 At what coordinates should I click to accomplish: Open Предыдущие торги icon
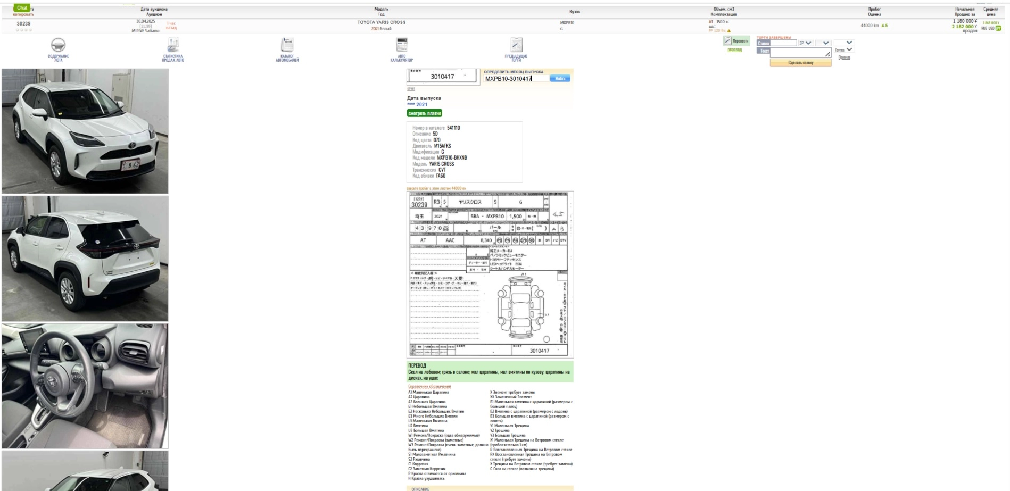(x=516, y=45)
